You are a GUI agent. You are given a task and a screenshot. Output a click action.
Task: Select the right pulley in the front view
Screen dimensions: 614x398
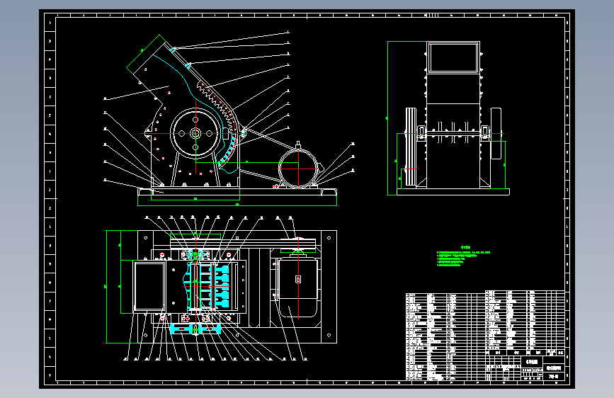point(496,134)
